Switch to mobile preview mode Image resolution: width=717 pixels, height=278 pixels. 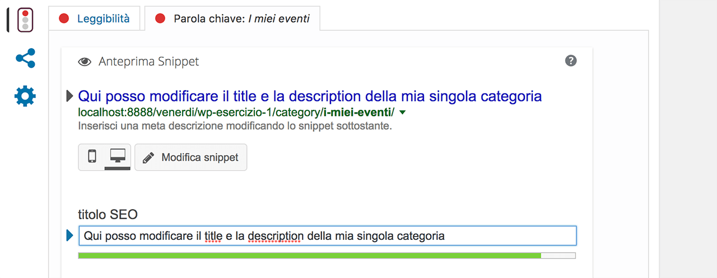click(92, 157)
